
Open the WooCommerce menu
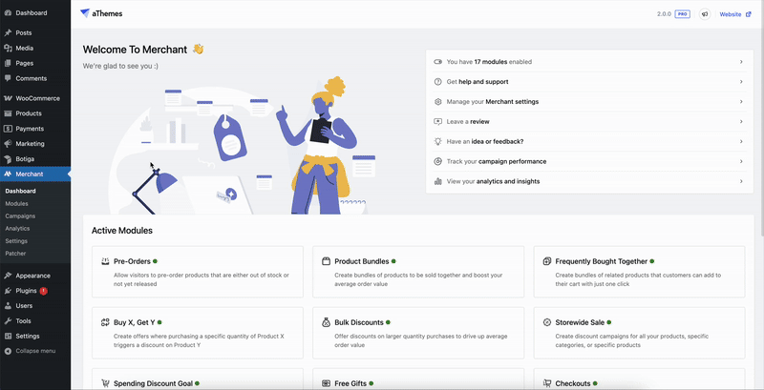click(x=35, y=98)
